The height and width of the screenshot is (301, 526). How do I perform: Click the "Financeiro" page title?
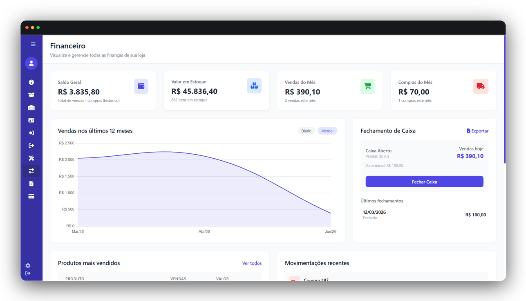click(x=68, y=46)
